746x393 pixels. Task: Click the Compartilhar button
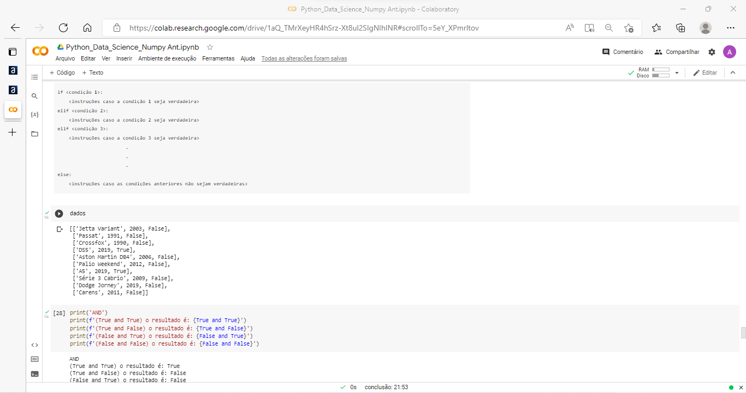[677, 52]
